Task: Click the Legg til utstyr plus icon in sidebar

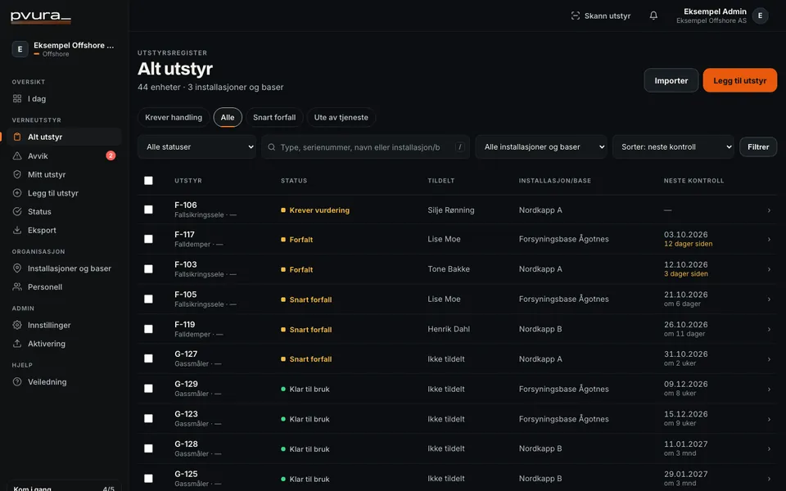Action: [x=17, y=193]
